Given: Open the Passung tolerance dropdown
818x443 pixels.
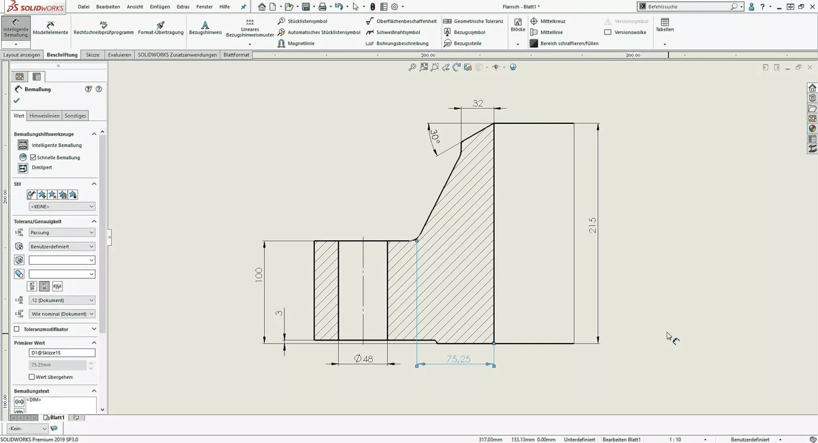Looking at the screenshot, I should pyautogui.click(x=61, y=232).
